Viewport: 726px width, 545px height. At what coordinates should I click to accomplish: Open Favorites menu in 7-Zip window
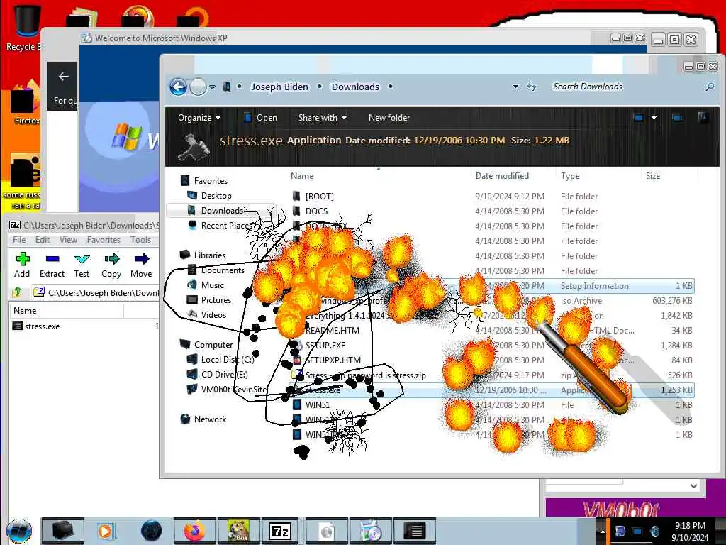[x=104, y=240]
